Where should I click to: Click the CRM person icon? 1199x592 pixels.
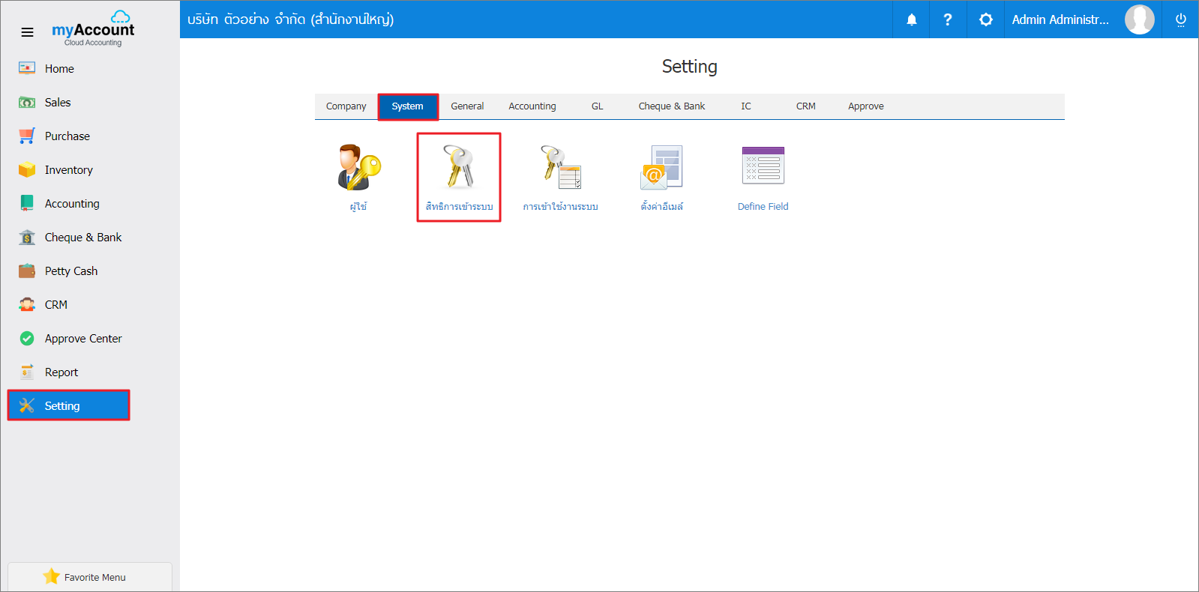point(27,304)
